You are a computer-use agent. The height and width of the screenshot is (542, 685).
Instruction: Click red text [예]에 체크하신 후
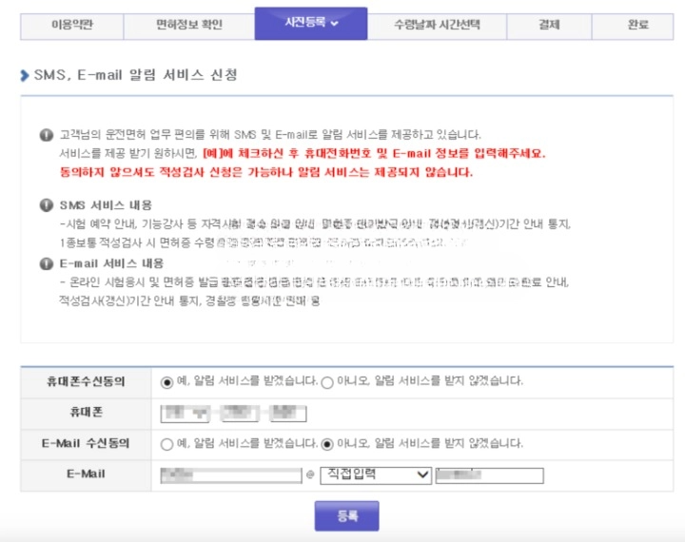click(x=251, y=154)
